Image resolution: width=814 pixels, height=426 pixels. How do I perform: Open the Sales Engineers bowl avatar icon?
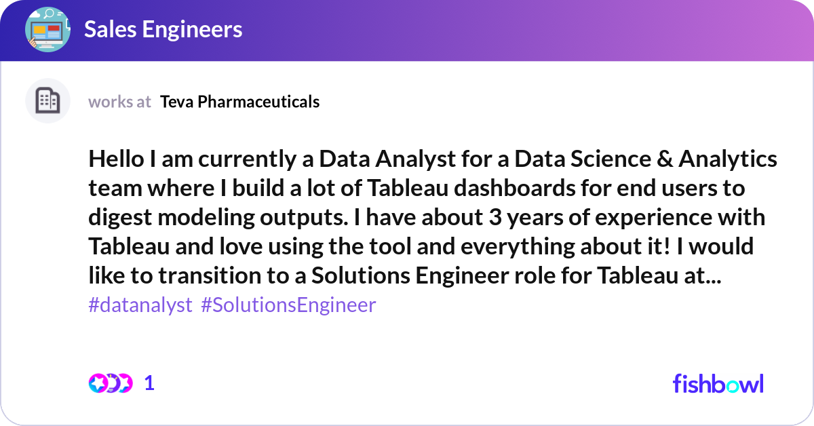[x=47, y=29]
